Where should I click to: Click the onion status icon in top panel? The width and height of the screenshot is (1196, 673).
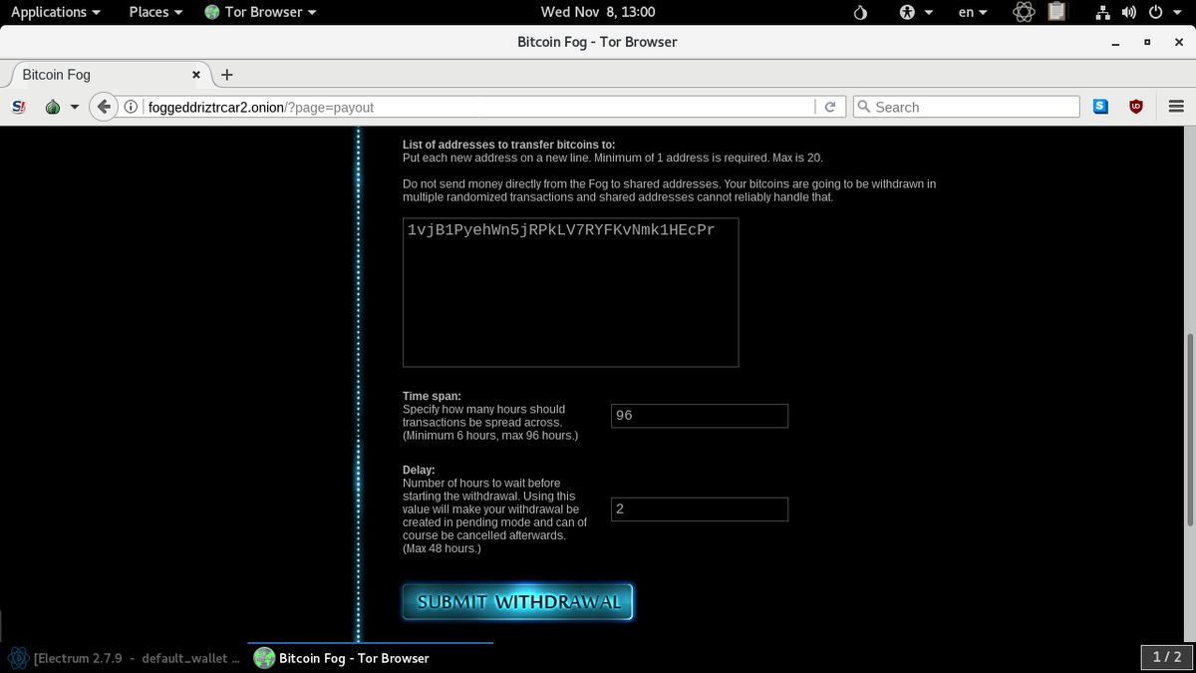858,12
